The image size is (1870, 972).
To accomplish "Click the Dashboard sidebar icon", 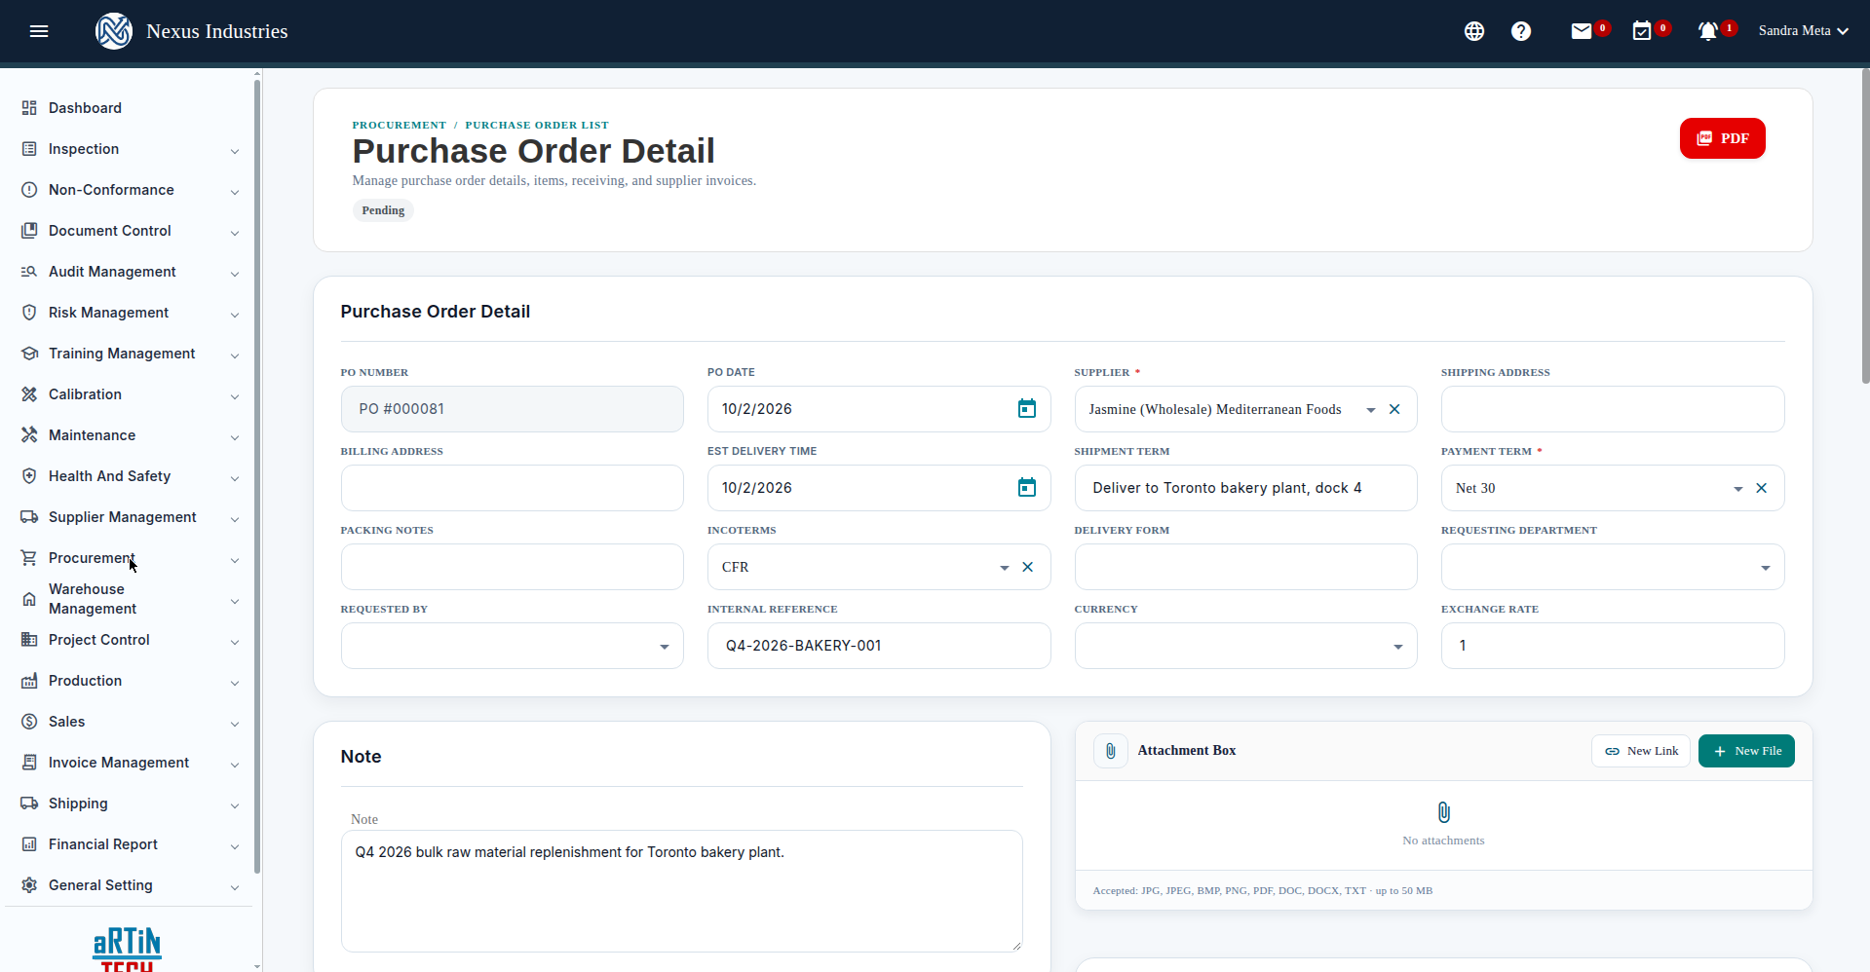I will click(29, 108).
